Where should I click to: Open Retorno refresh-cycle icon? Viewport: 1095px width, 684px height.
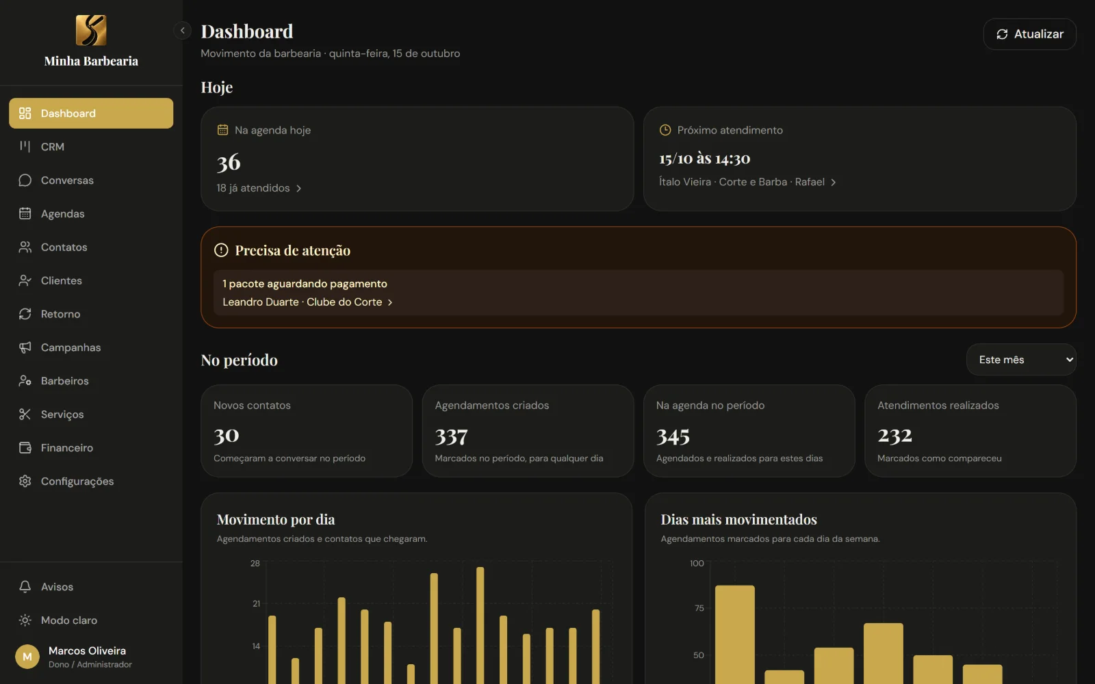pos(25,314)
